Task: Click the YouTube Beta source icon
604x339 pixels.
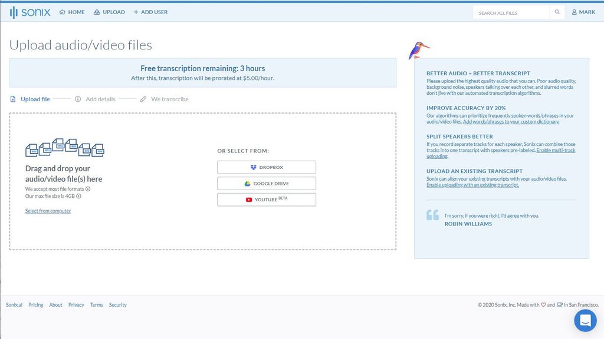Action: point(250,199)
